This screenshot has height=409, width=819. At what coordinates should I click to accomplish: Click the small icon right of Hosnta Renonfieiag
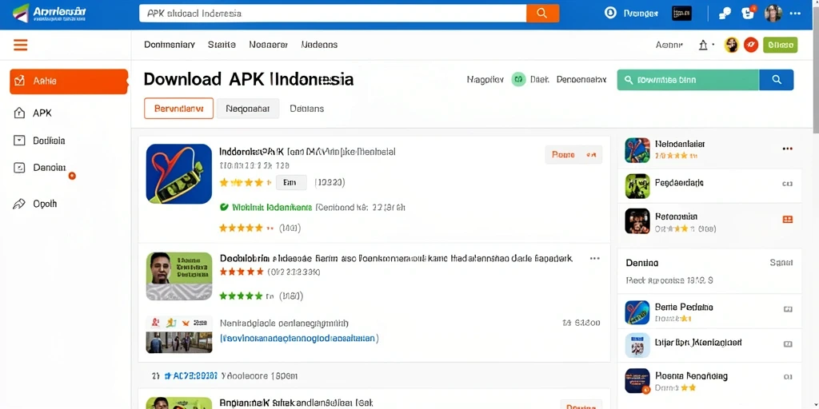pyautogui.click(x=788, y=377)
